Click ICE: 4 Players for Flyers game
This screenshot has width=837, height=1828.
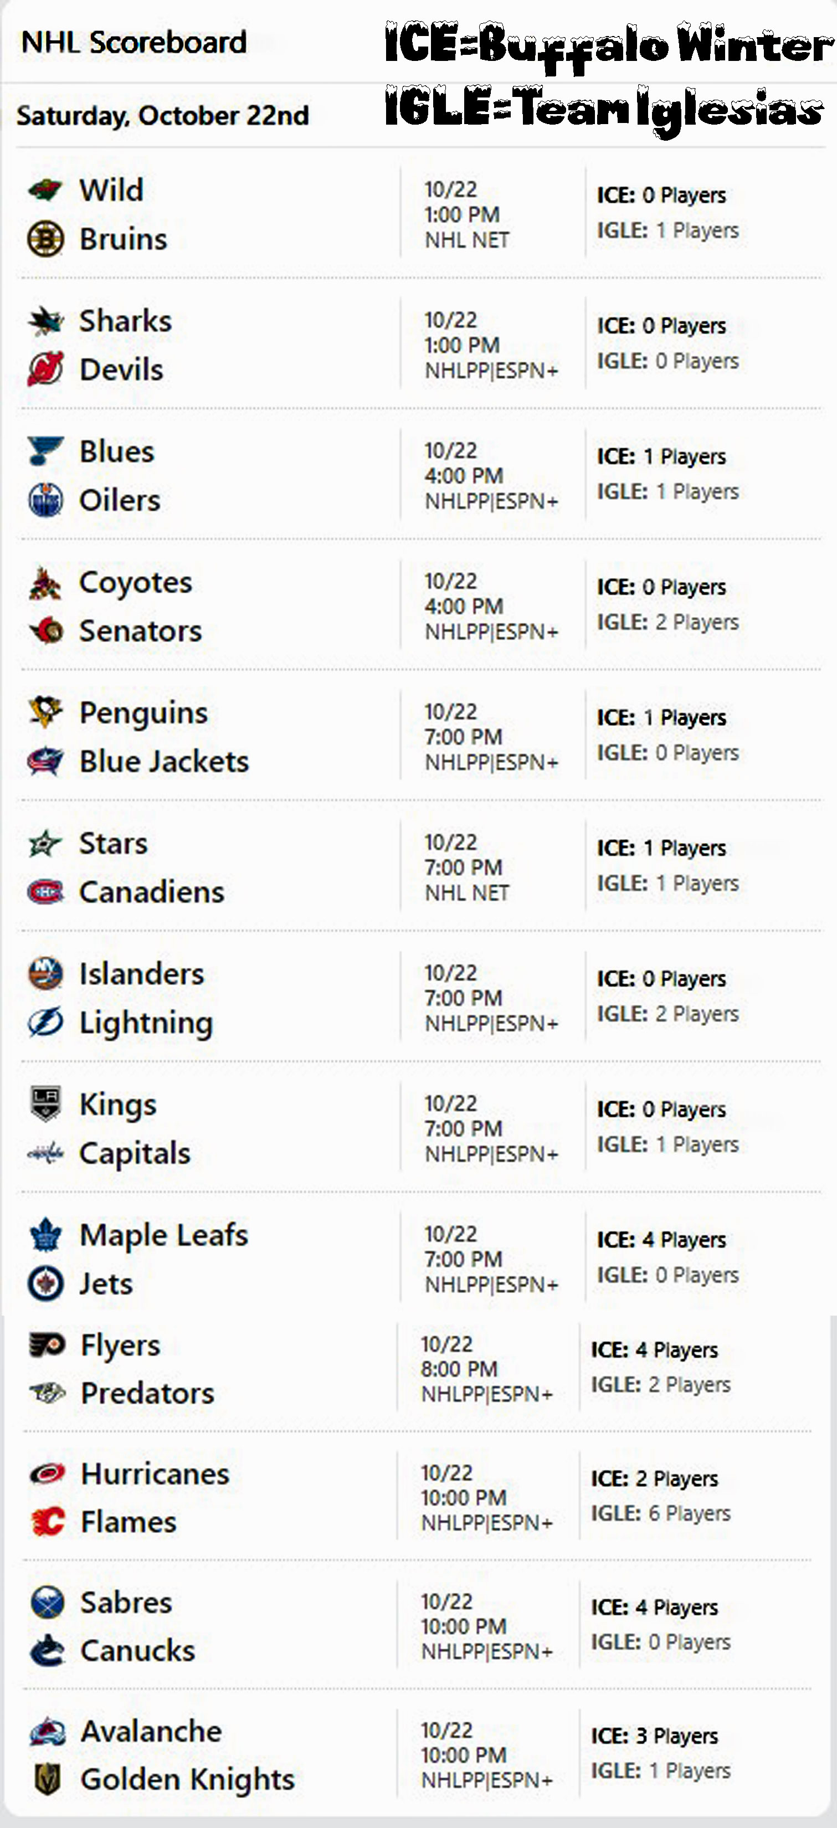[654, 1349]
